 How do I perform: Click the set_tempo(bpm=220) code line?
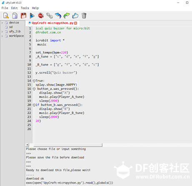coord(52,53)
